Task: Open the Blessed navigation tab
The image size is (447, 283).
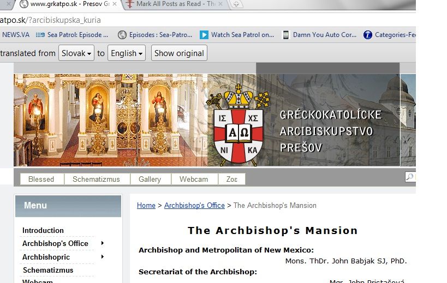Action: click(41, 179)
